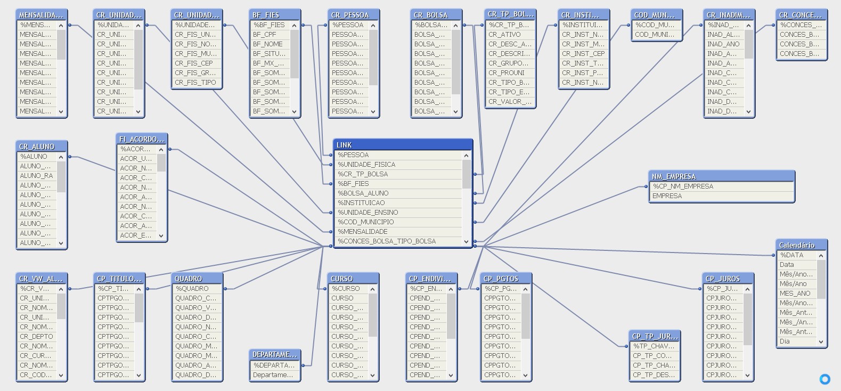Select the CR_ALUNO table header
841x391 pixels.
coord(42,146)
